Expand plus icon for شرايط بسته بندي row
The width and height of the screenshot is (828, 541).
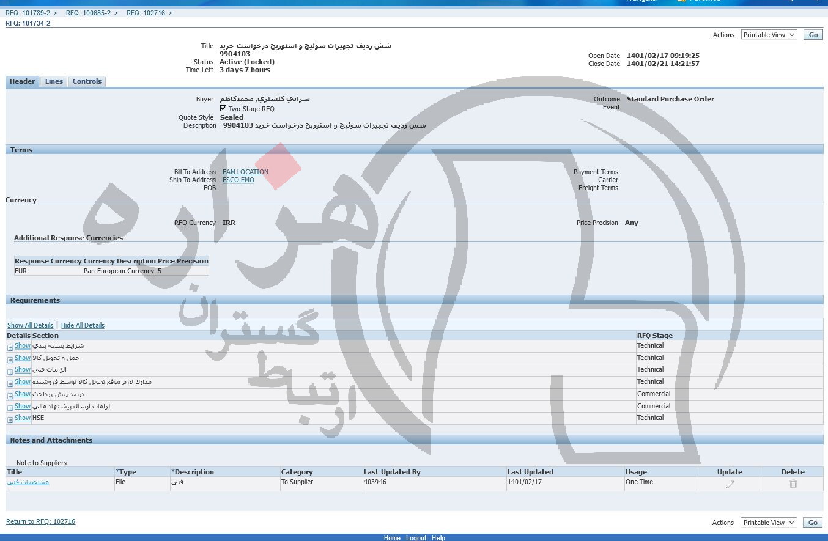pos(10,348)
